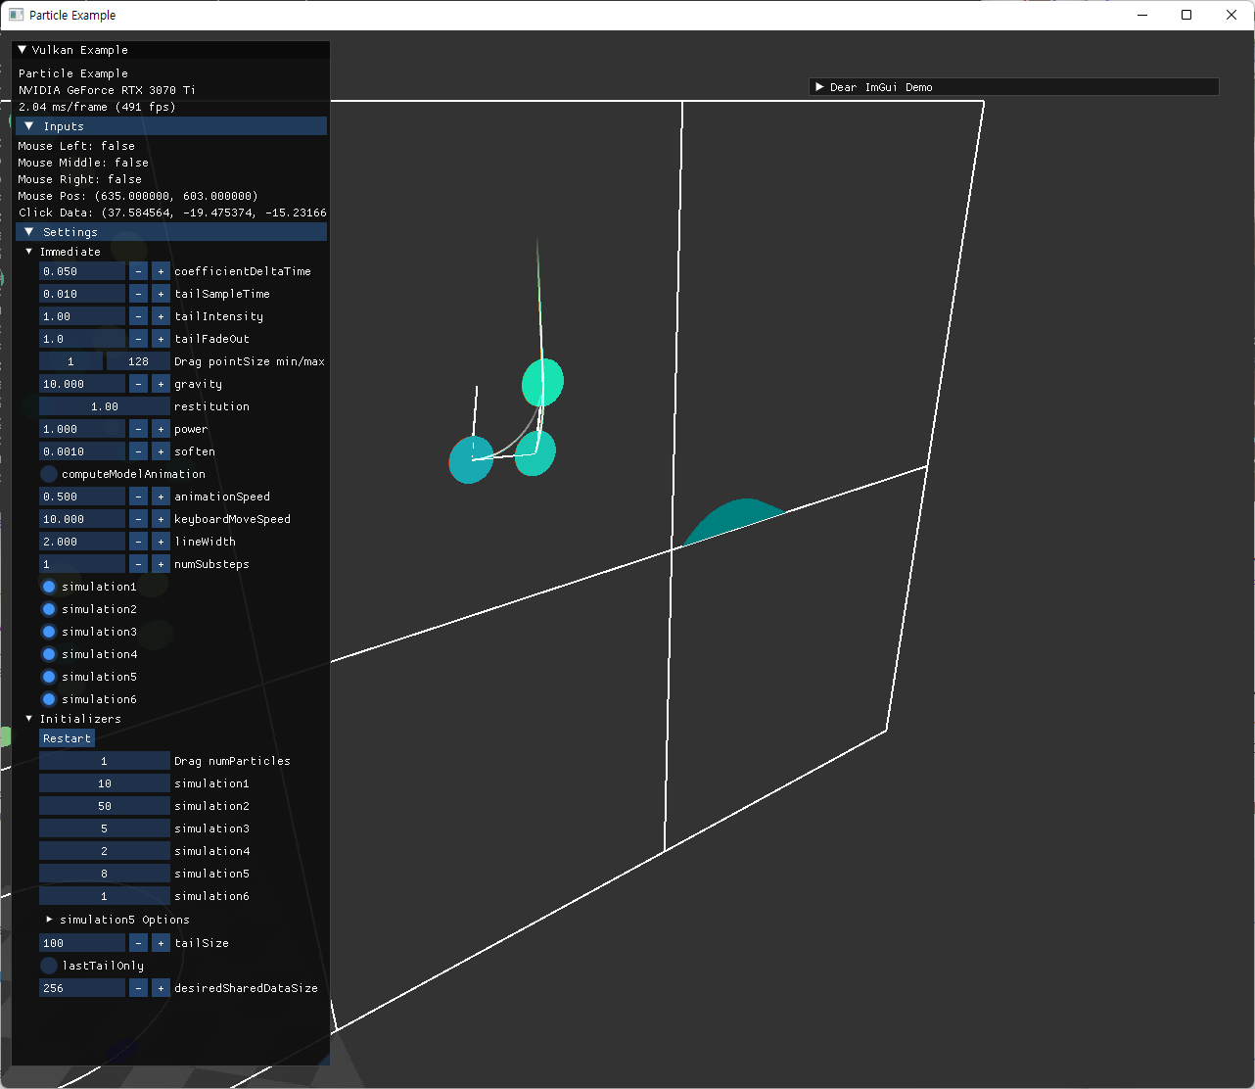Increase tailFadeOut with plus button
This screenshot has height=1089, width=1255.
[x=161, y=339]
